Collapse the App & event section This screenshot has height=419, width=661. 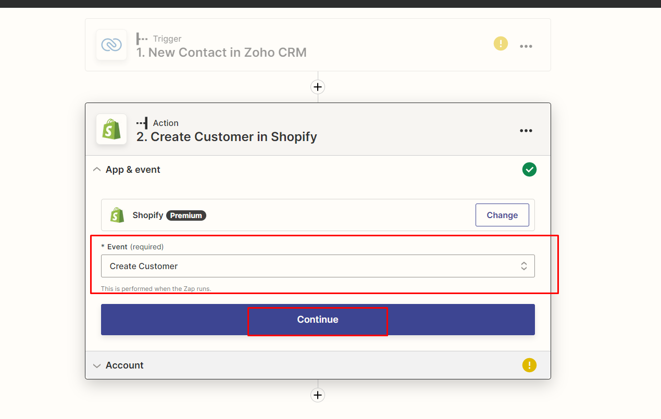96,170
